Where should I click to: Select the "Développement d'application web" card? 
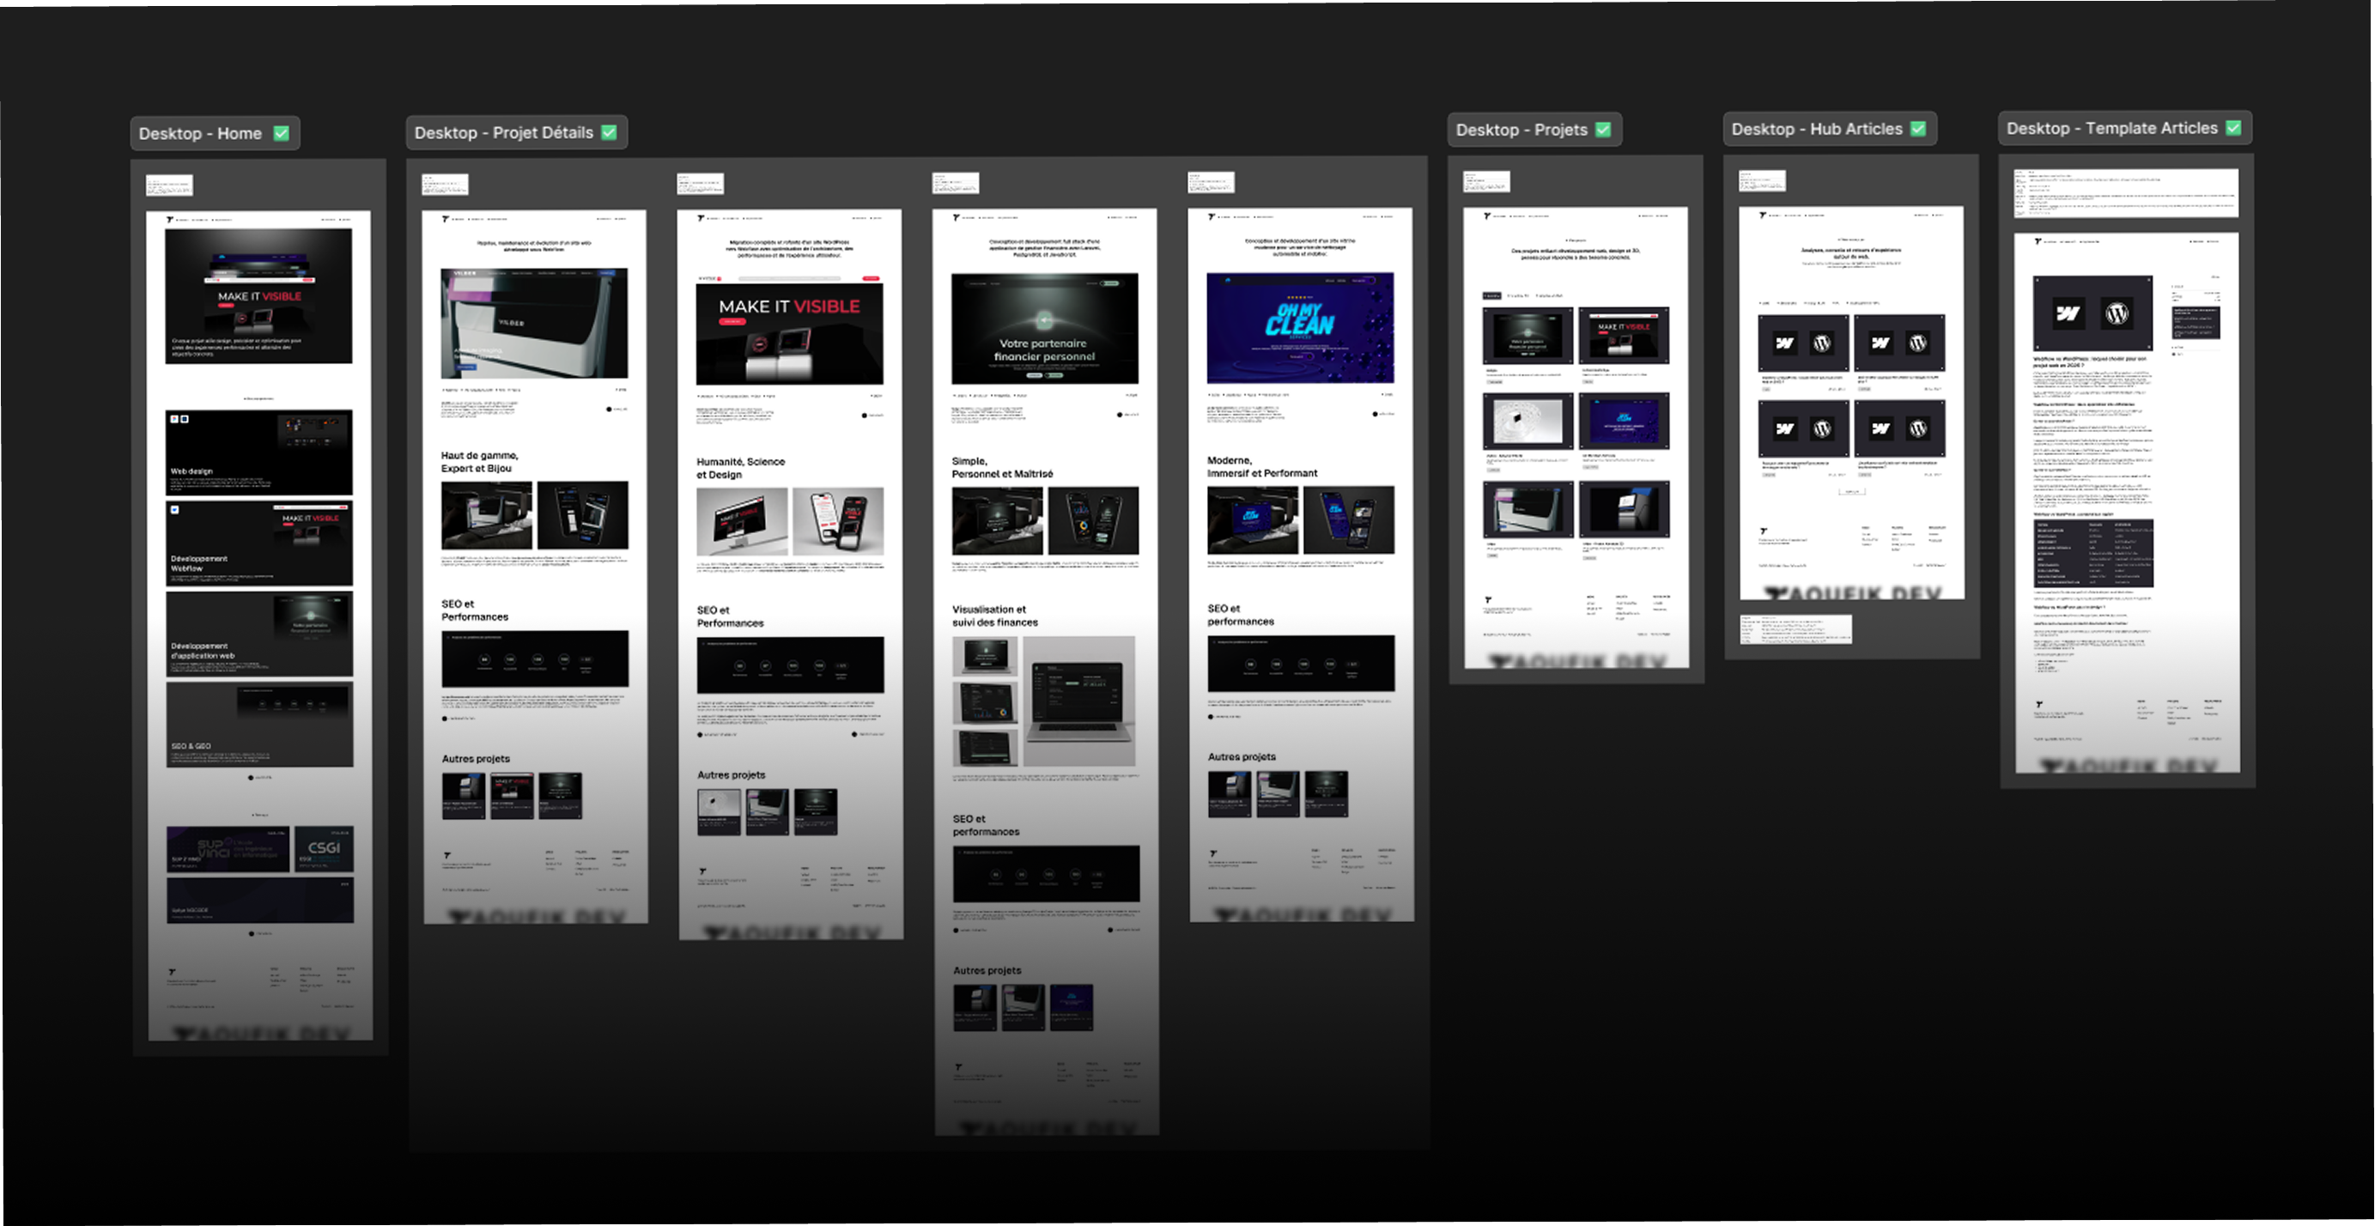pyautogui.click(x=259, y=634)
